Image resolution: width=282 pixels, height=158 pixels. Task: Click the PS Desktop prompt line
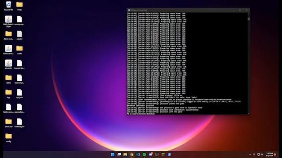[x=141, y=114]
